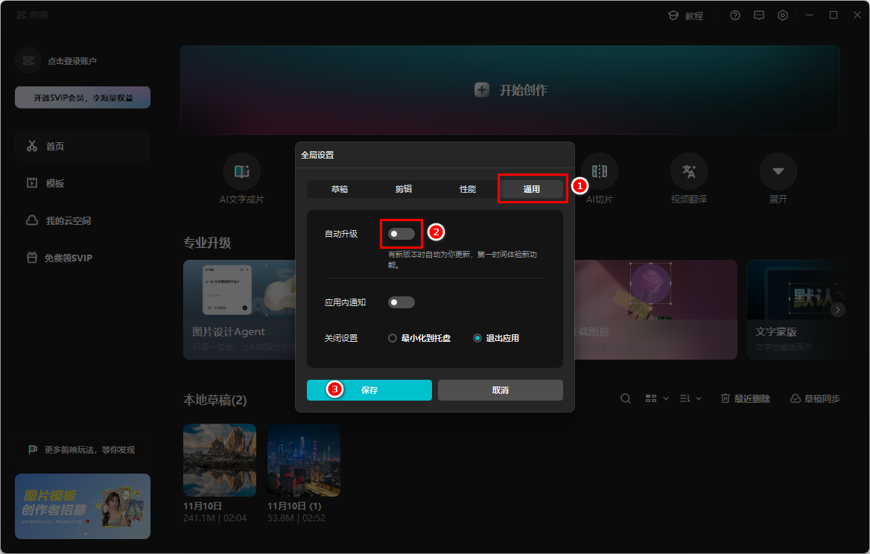870x554 pixels.
Task: Open the draft sort order dropdown
Action: click(690, 398)
